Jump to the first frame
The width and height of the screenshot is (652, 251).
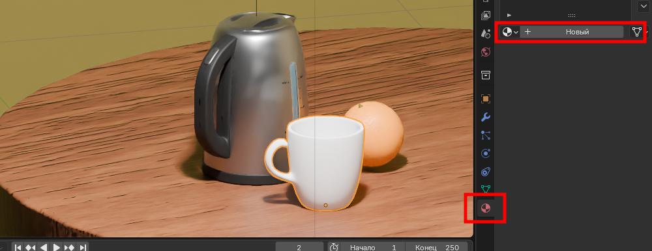click(18, 247)
